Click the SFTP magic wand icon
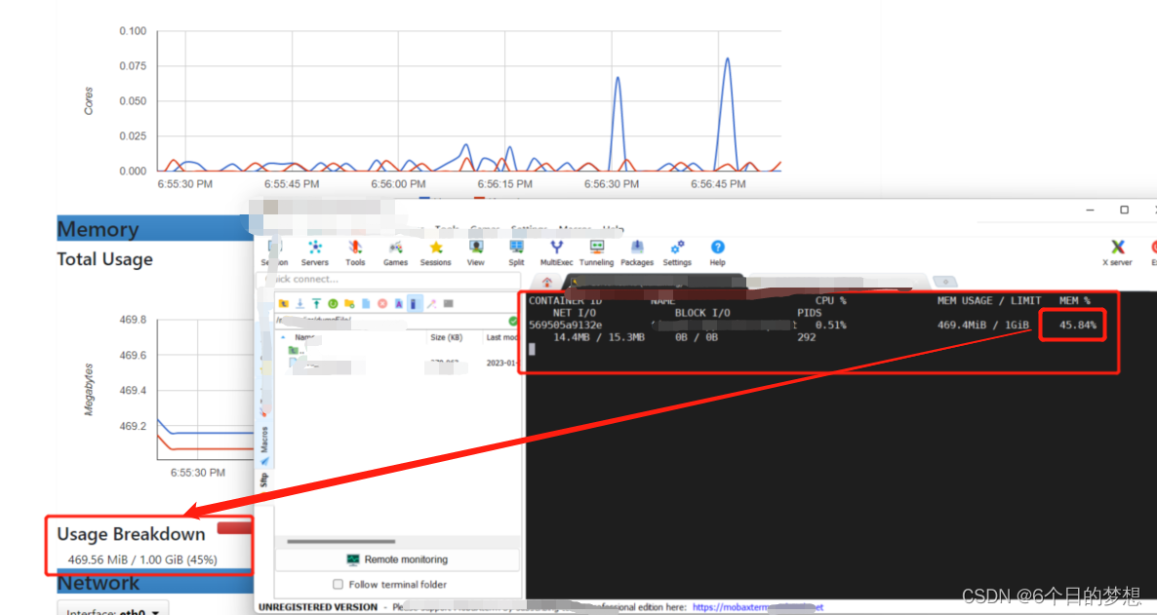1157x615 pixels. (431, 304)
